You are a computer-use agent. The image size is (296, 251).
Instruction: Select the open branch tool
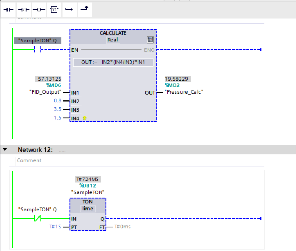pyautogui.click(x=69, y=9)
